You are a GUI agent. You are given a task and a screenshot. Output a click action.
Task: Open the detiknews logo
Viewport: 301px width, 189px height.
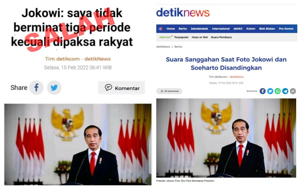click(x=183, y=13)
